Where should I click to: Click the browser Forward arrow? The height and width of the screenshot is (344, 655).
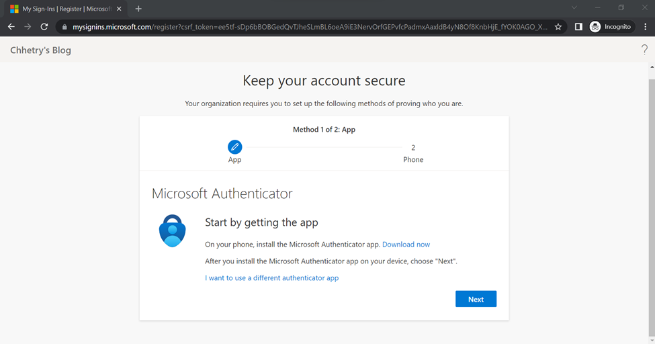tap(28, 27)
